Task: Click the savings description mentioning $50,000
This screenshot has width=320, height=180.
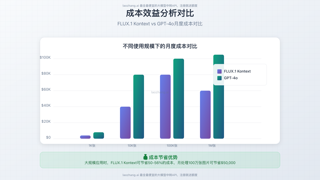Action: [160, 163]
